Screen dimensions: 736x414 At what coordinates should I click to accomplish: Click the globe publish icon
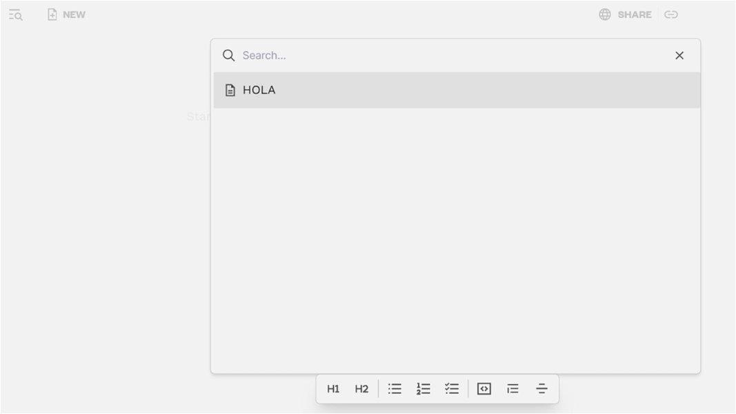[604, 14]
